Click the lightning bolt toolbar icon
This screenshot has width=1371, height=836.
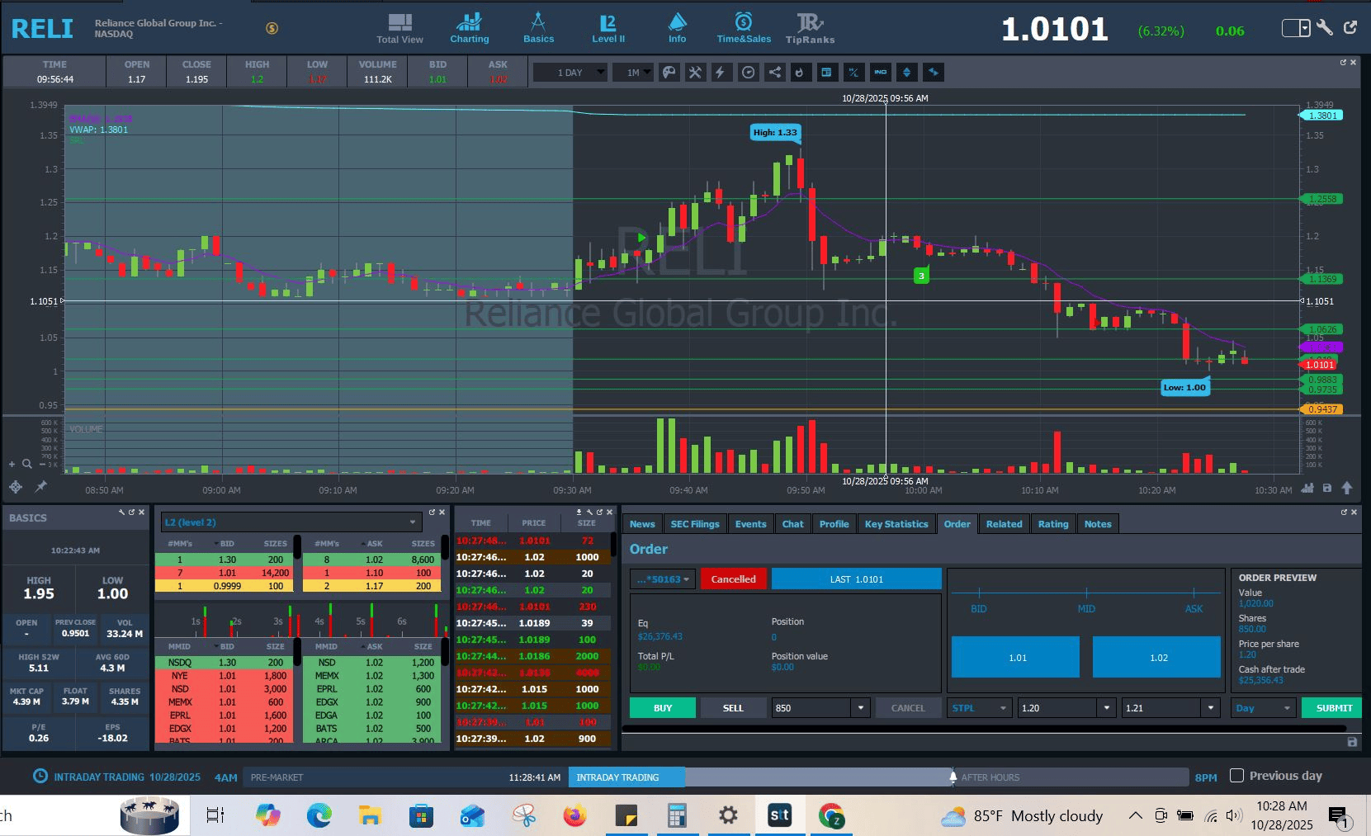click(721, 73)
